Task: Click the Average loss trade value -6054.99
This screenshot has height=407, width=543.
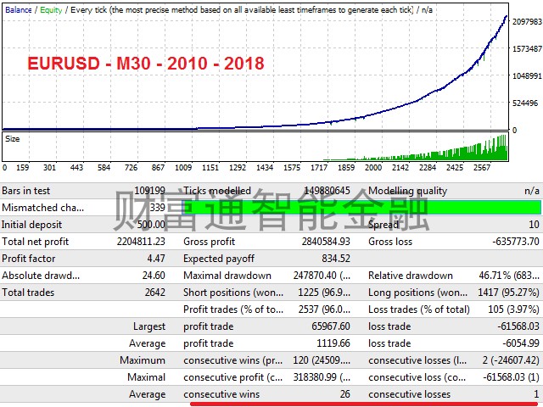Action: pyautogui.click(x=521, y=343)
